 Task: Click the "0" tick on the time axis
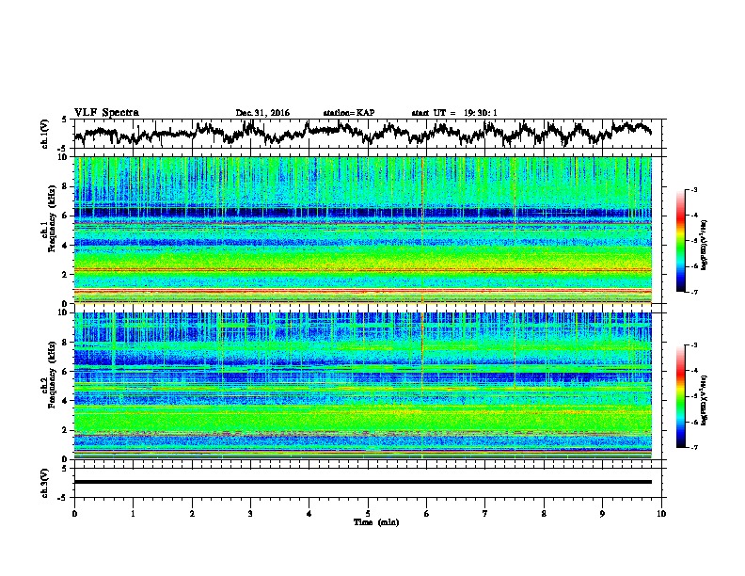click(x=74, y=514)
